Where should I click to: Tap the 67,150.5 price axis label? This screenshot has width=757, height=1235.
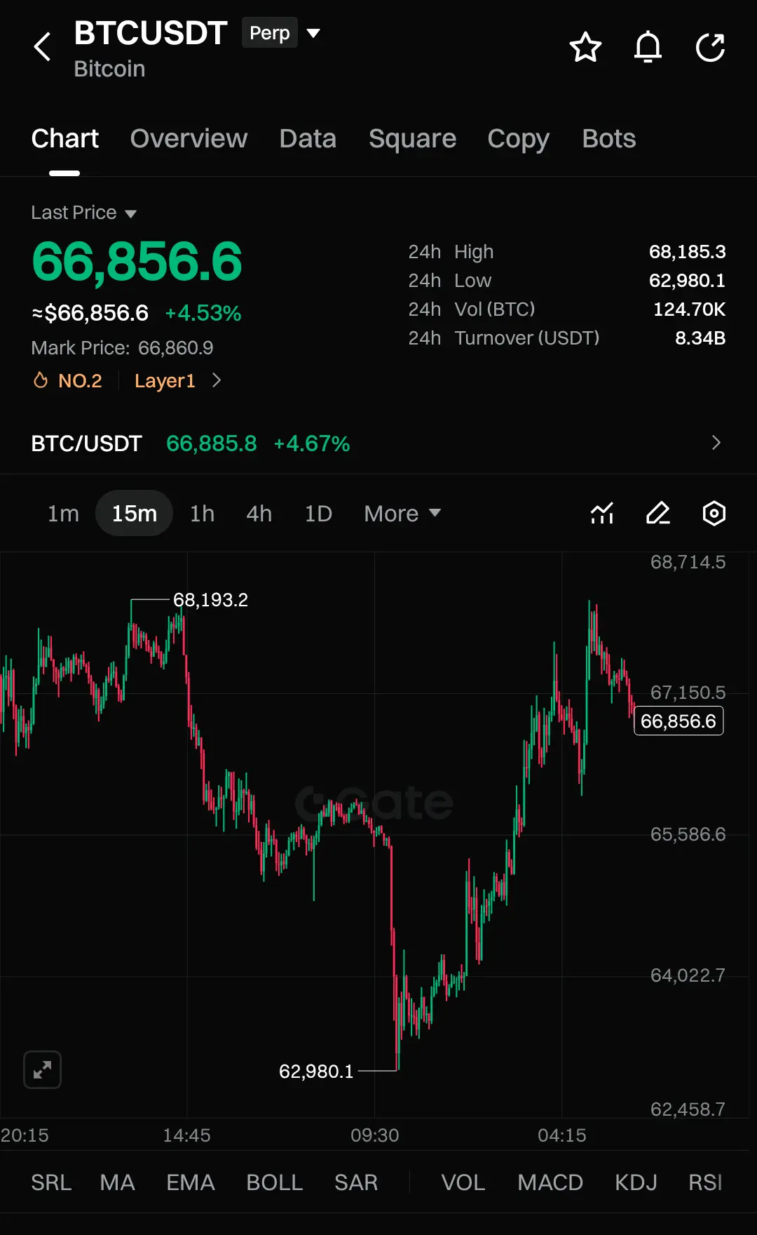pos(688,693)
